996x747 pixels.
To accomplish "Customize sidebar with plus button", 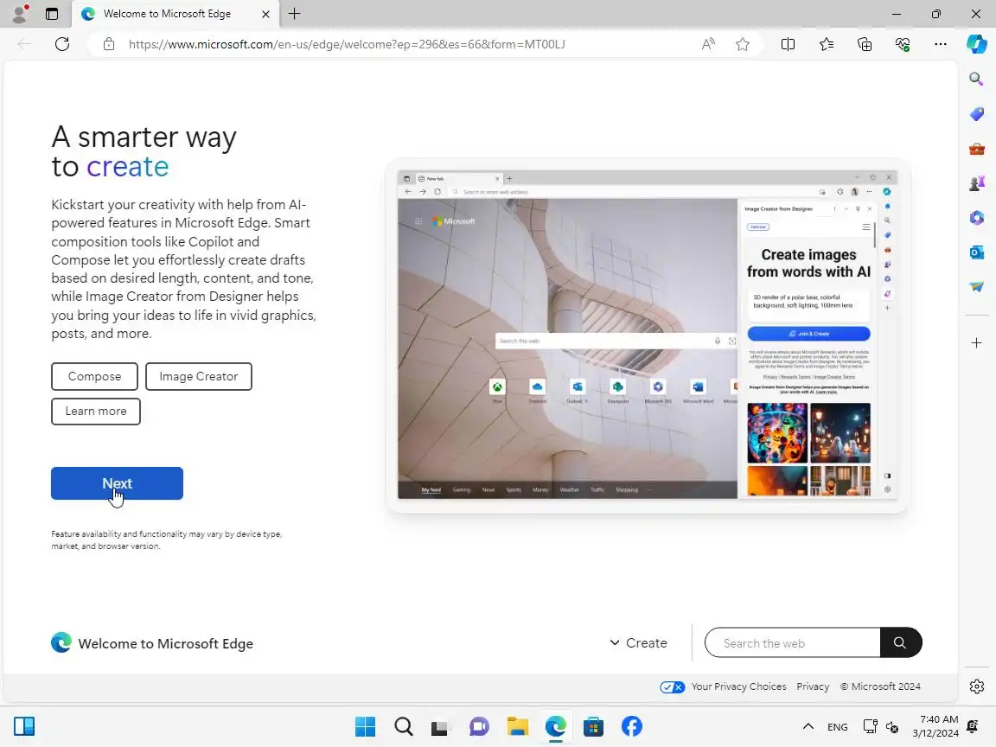I will pos(976,343).
